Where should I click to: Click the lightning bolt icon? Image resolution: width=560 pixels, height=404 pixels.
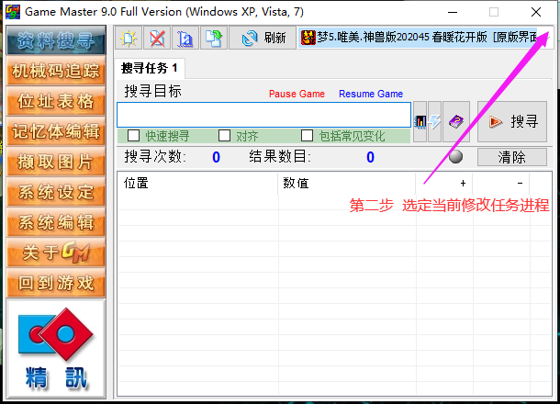pyautogui.click(x=434, y=121)
